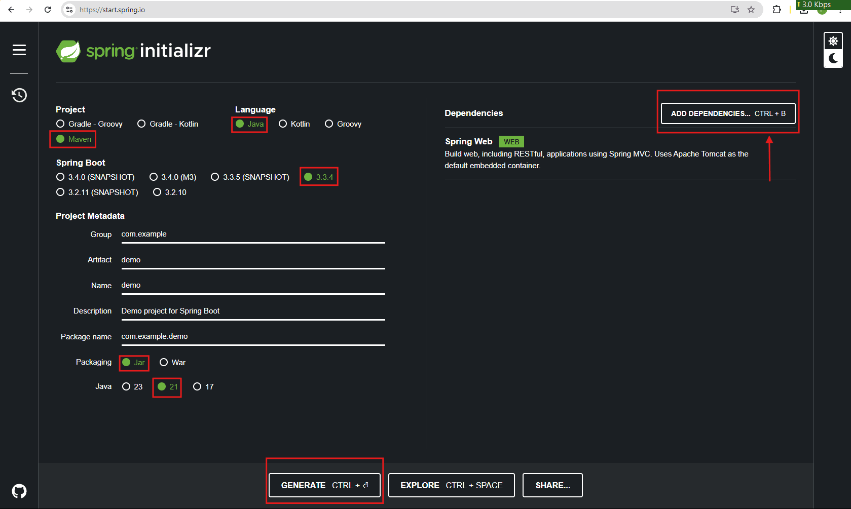Edit the Description field
Image resolution: width=851 pixels, height=509 pixels.
tap(253, 311)
